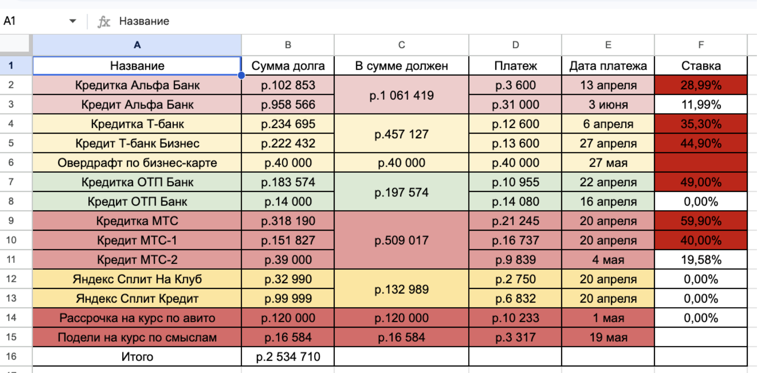Click the select-all corner of the sheet
The width and height of the screenshot is (759, 373).
[x=15, y=45]
